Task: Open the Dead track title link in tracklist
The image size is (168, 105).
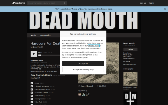Action: click(x=37, y=83)
